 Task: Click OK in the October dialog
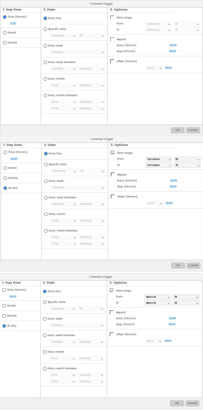pyautogui.click(x=178, y=265)
